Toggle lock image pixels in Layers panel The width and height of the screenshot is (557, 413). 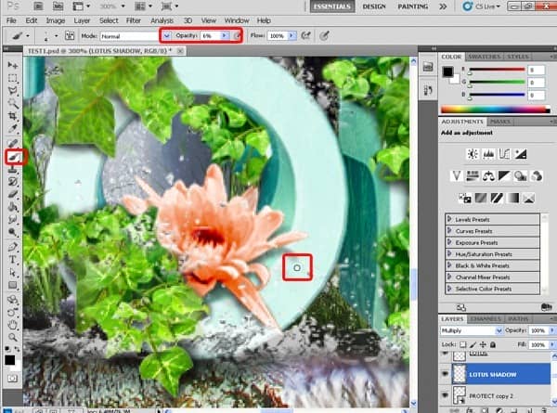[x=473, y=344]
